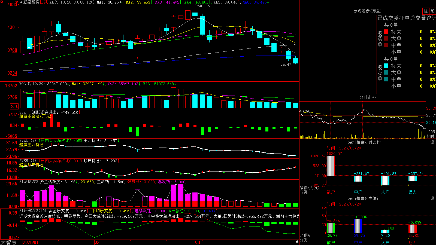Viewport: 436px width, 245px height.
Task: Click the 28.79 散户 ratio value
Action: [x=332, y=235]
